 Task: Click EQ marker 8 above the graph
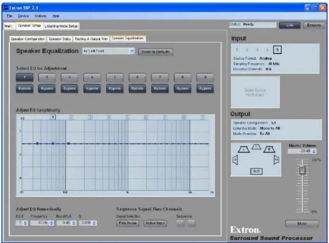click(x=183, y=117)
